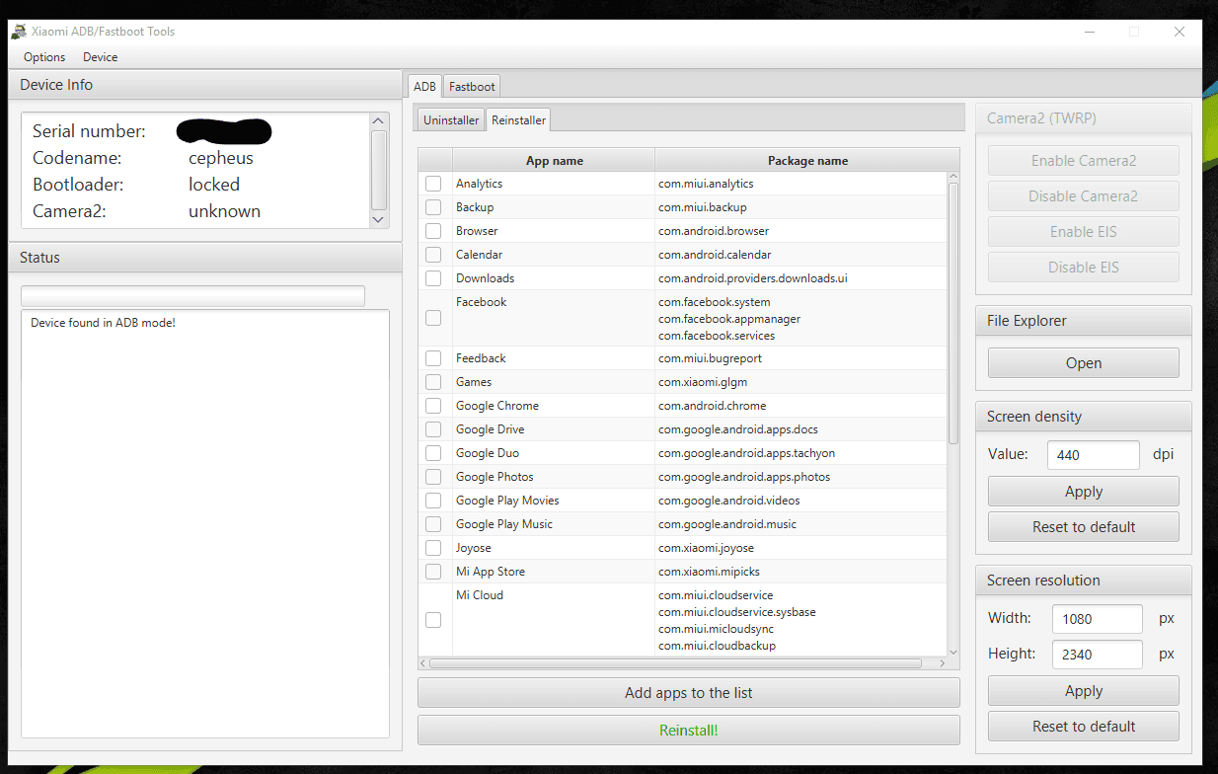This screenshot has width=1218, height=774.
Task: Open the Uninstaller tab
Action: [451, 119]
